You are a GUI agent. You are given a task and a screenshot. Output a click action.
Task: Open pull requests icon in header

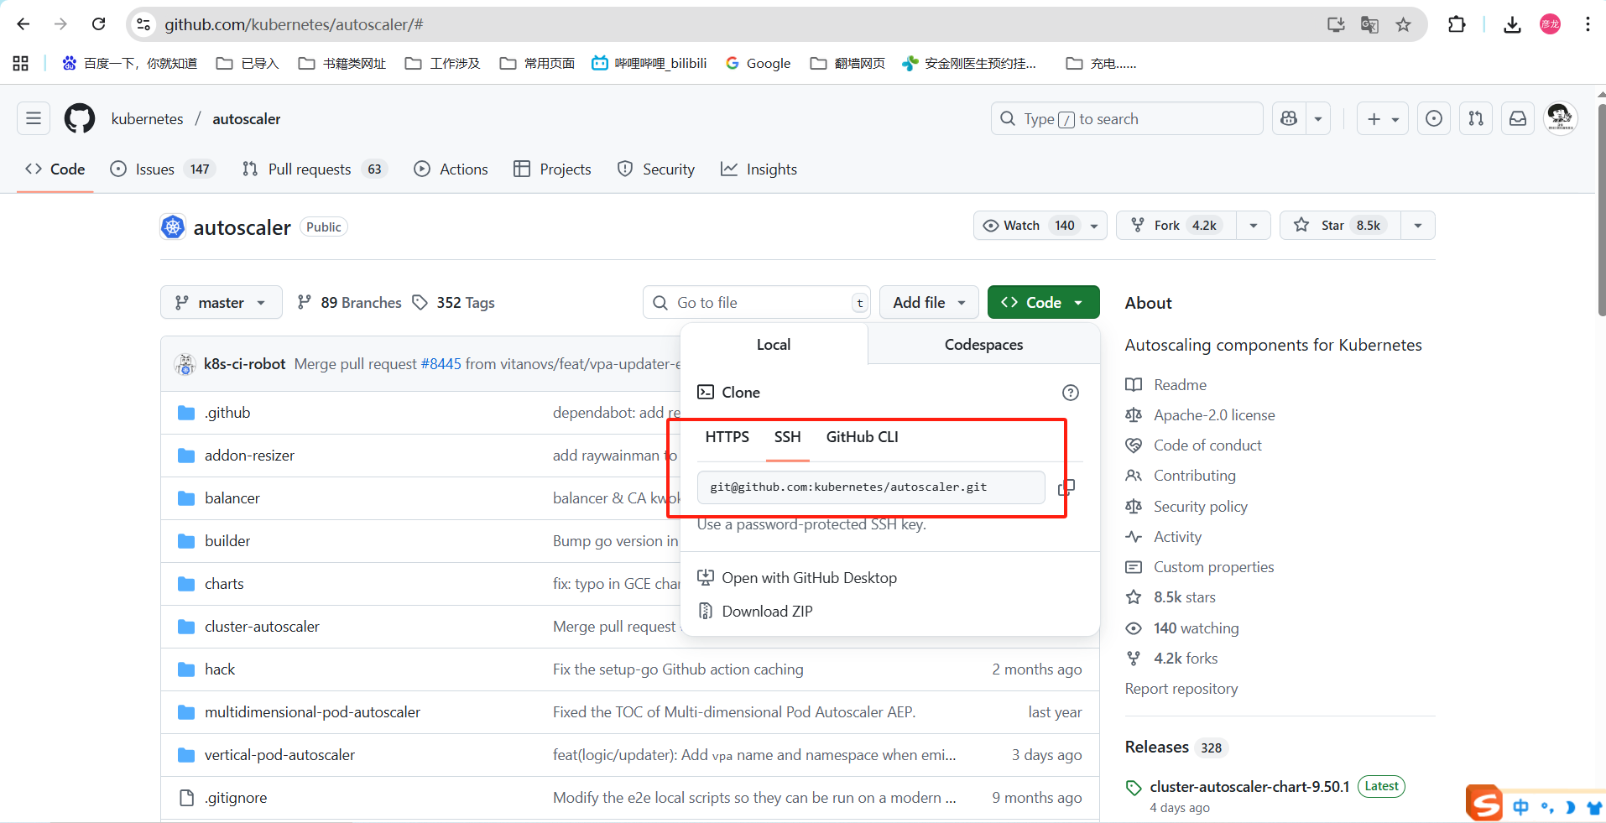[1476, 119]
